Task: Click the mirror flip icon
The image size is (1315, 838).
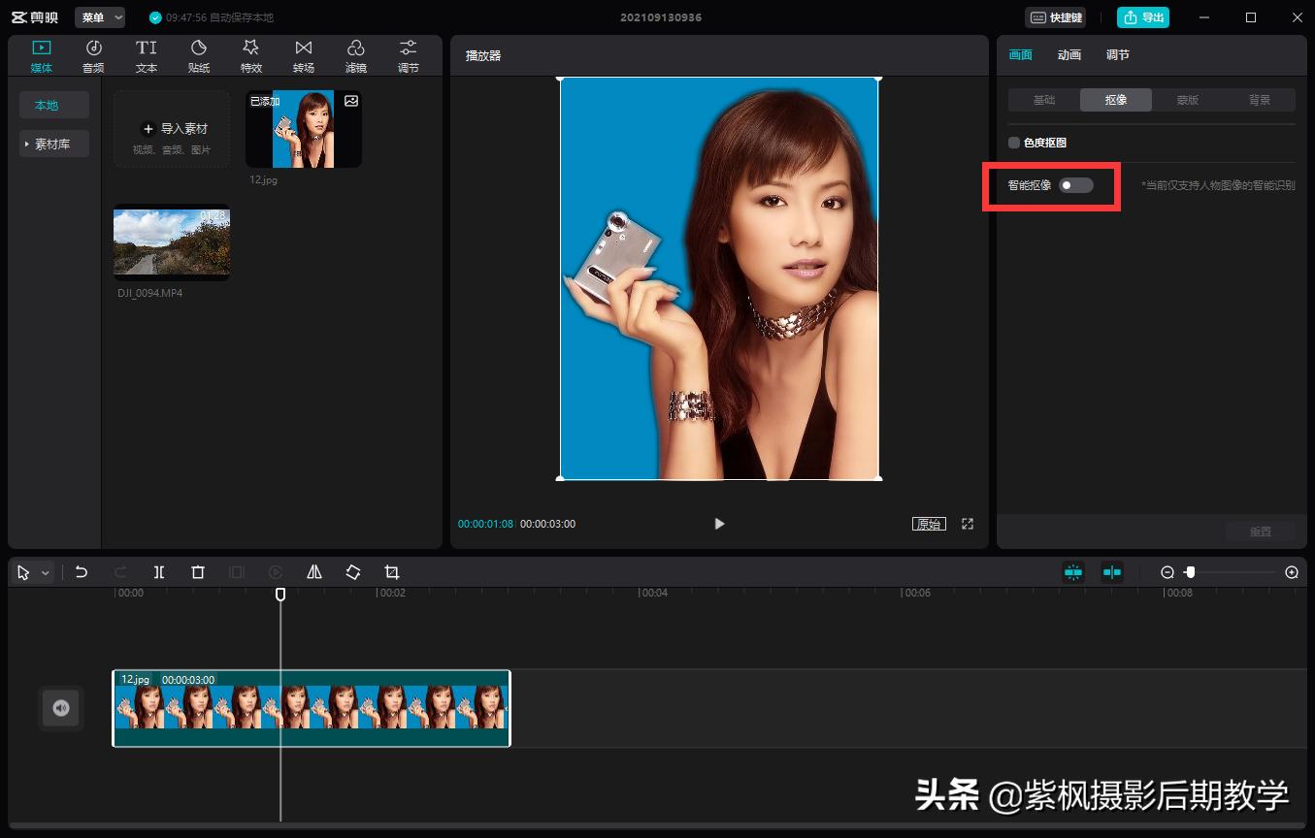Action: click(x=314, y=572)
